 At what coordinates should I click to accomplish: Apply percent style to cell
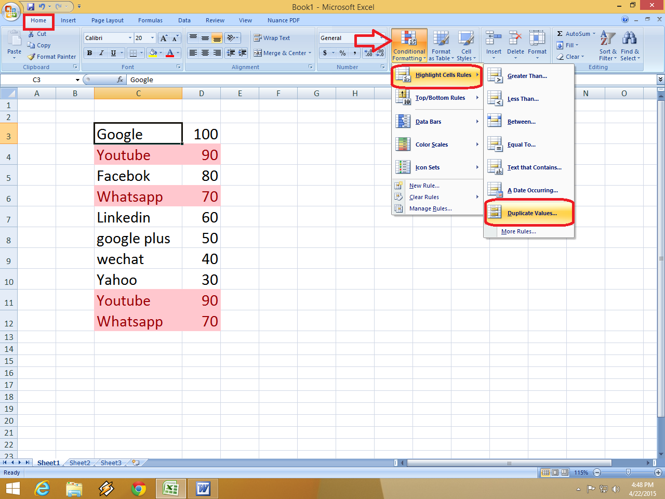pyautogui.click(x=342, y=53)
